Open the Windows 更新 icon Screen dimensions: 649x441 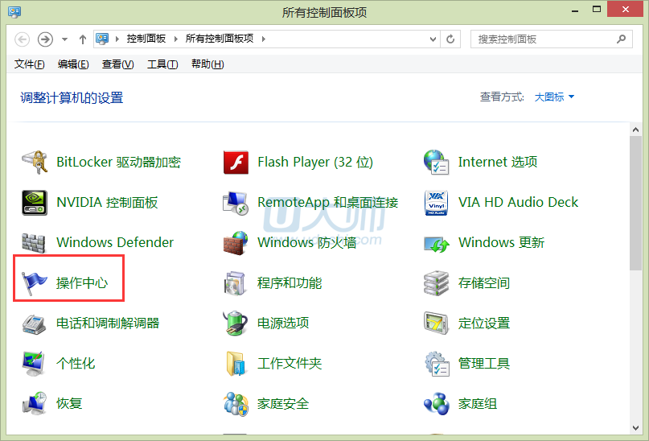437,245
